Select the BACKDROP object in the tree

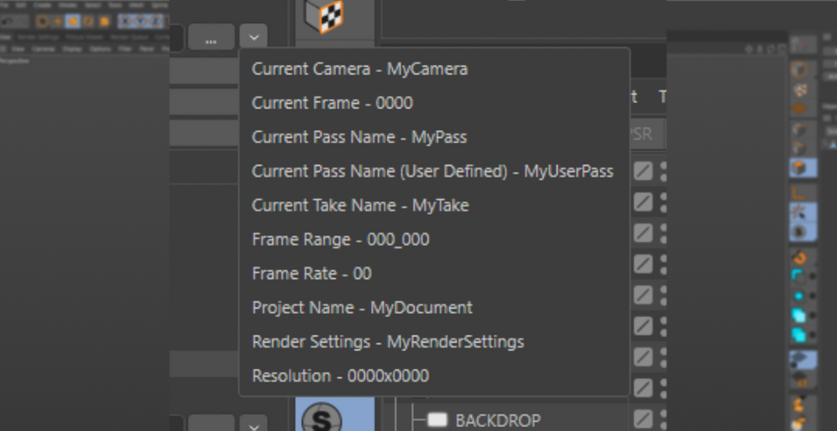coord(498,420)
